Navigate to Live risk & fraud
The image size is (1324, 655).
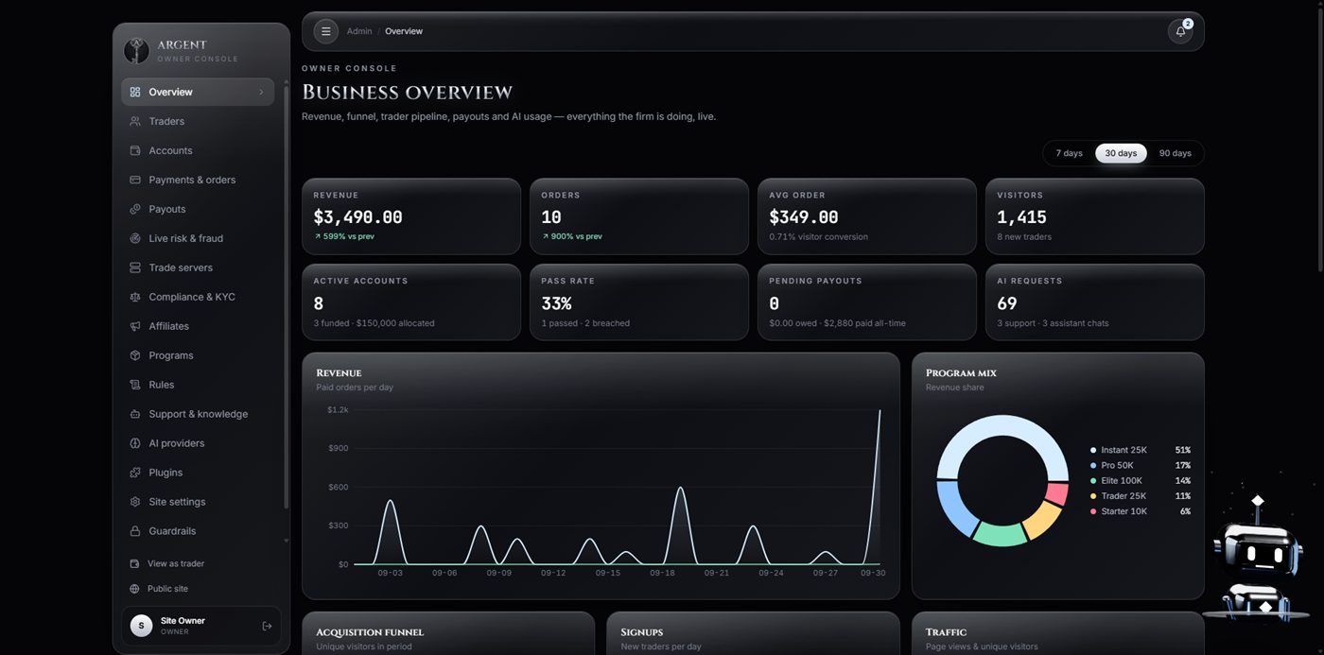click(x=198, y=238)
